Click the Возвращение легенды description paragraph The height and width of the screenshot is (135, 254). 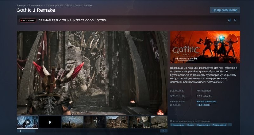204,75
